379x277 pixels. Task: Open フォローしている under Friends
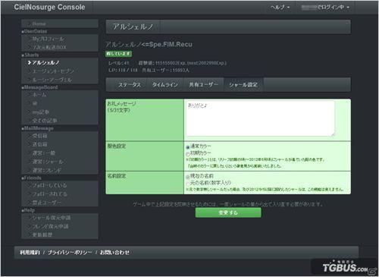click(49, 185)
